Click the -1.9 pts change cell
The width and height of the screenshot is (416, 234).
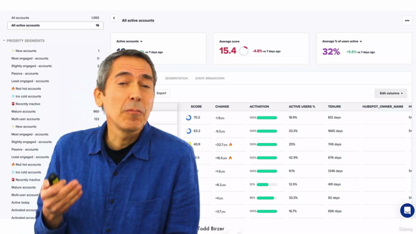[220, 118]
